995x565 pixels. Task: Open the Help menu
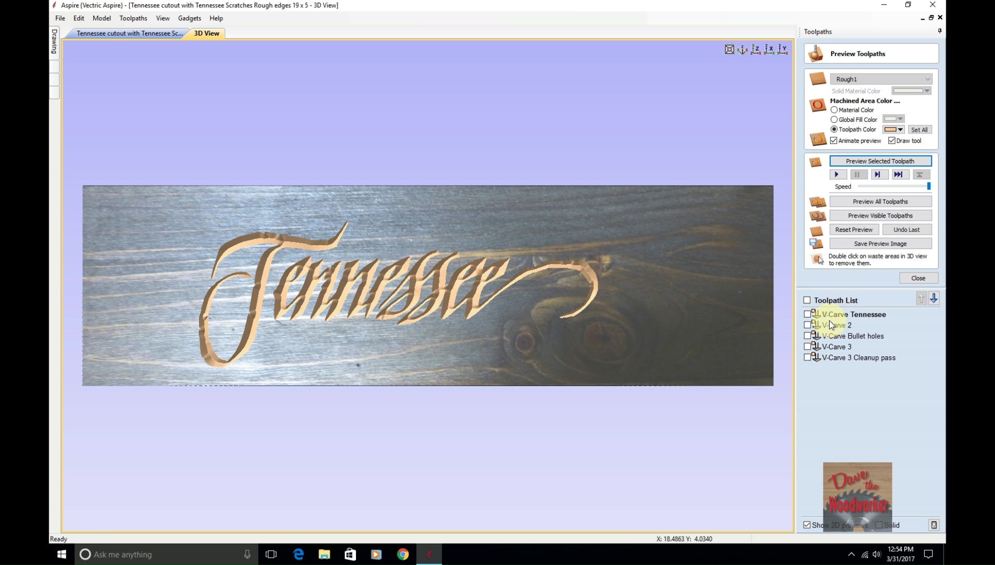tap(216, 18)
